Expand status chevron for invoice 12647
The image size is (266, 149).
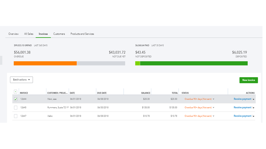[x=214, y=116]
